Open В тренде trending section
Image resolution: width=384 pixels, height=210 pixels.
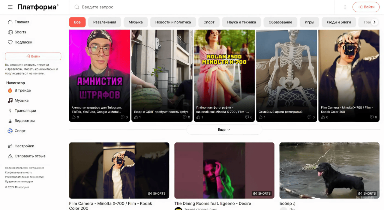[x=22, y=90]
